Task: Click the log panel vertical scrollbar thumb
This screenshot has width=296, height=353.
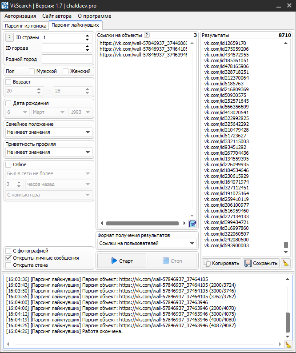Action: point(288,322)
